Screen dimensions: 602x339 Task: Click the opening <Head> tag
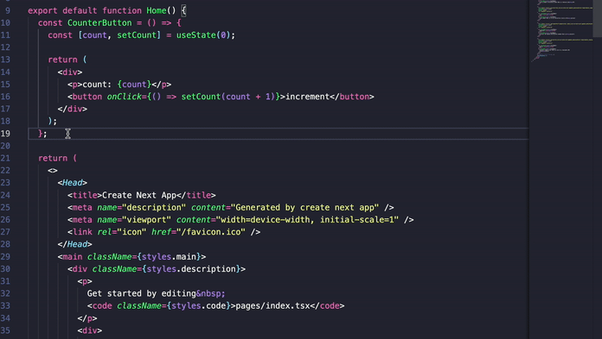[x=73, y=183]
